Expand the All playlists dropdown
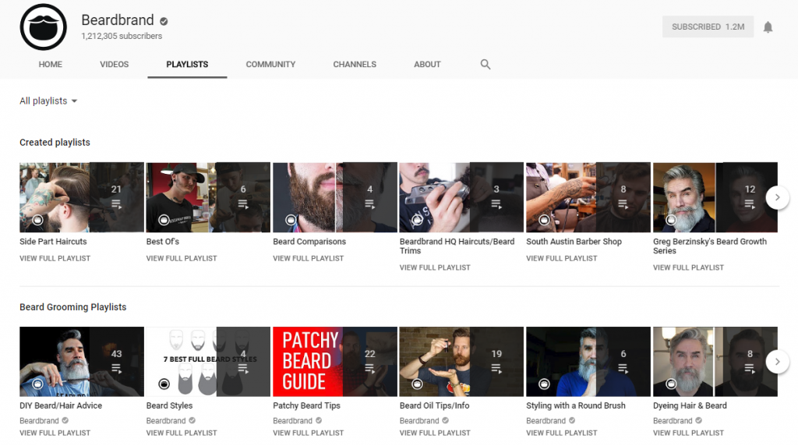 click(x=48, y=101)
